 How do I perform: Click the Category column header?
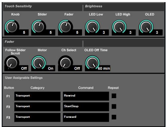coord(37,88)
